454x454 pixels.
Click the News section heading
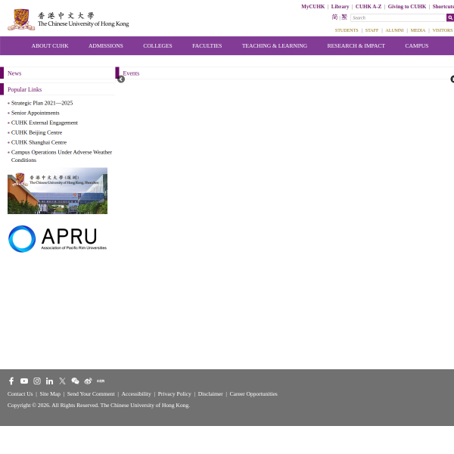coord(14,73)
